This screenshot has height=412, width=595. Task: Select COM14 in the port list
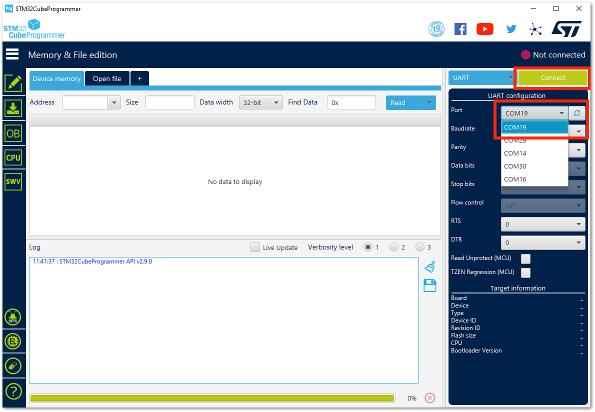[x=534, y=153]
